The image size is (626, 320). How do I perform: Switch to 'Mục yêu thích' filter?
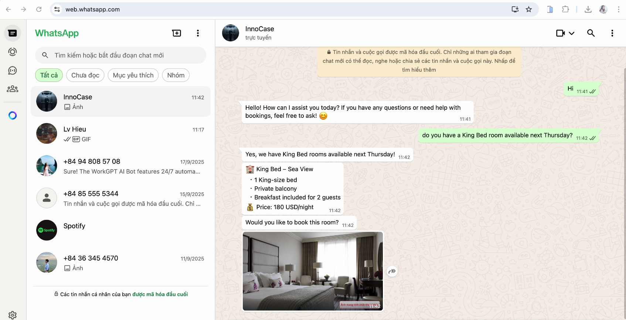tap(133, 75)
